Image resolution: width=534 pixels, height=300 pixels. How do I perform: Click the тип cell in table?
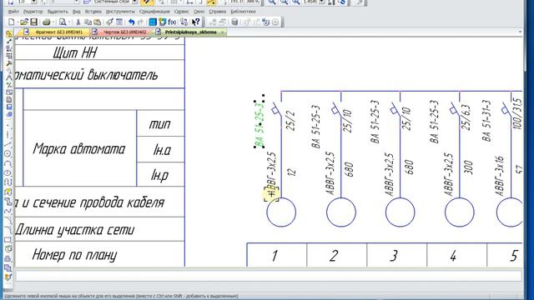tap(159, 124)
